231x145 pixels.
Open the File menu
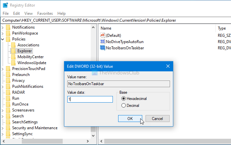point(6,13)
